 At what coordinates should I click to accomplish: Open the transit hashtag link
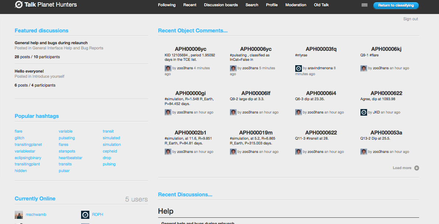[109, 131]
